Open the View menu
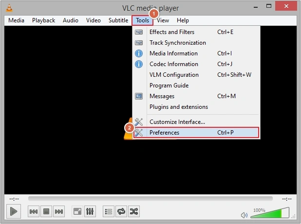The width and height of the screenshot is (301, 224). (x=163, y=20)
